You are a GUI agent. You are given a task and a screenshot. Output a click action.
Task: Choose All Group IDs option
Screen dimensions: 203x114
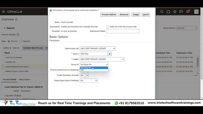[94, 68]
